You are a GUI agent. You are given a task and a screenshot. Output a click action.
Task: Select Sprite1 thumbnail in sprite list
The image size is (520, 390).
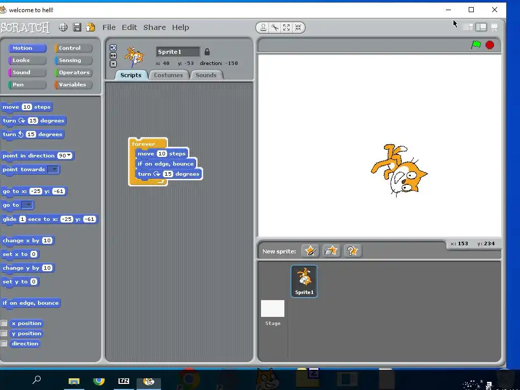coord(304,281)
